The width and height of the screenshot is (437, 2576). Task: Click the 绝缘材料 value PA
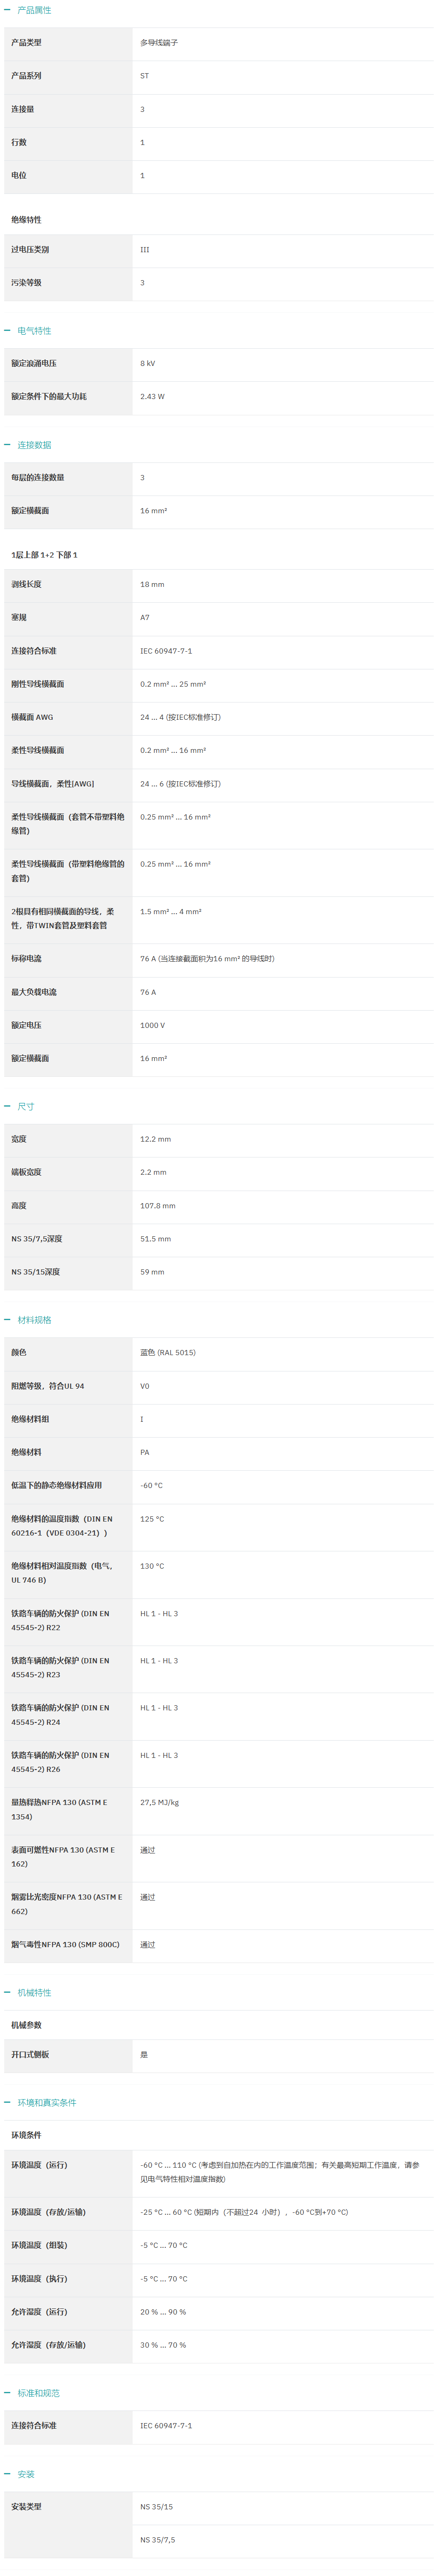[x=145, y=1452]
